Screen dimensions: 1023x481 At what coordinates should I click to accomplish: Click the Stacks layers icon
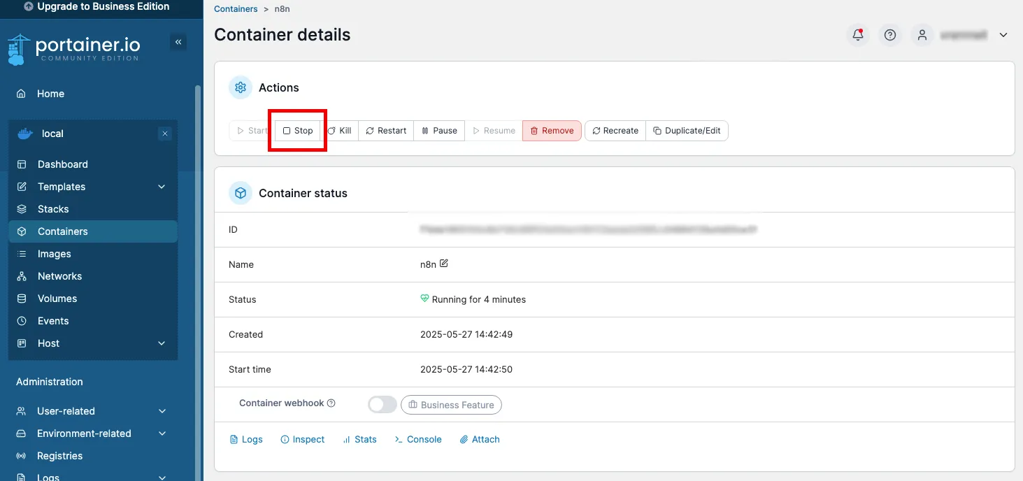pos(22,209)
